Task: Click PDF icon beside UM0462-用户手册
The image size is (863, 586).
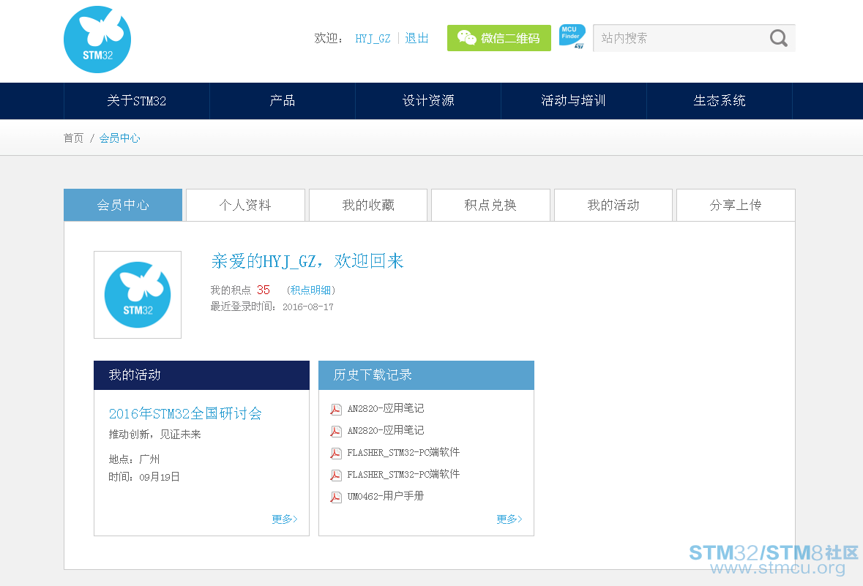Action: pos(336,497)
